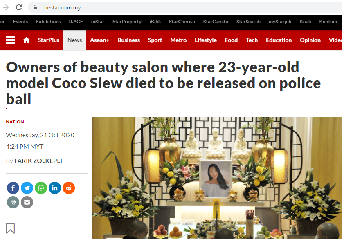Visit the StarProperty link in top bar
The height and width of the screenshot is (239, 342).
click(x=127, y=22)
